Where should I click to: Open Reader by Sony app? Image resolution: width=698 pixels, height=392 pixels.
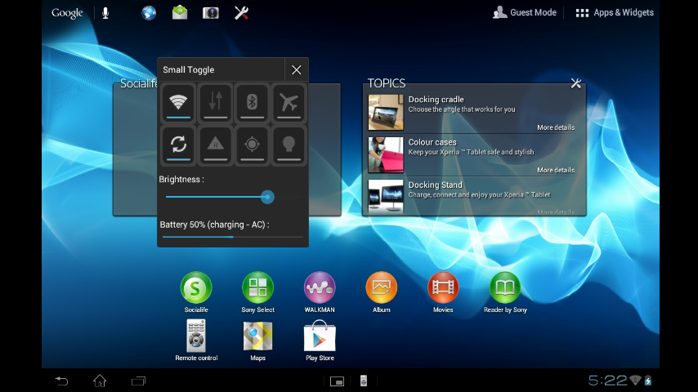pyautogui.click(x=504, y=288)
